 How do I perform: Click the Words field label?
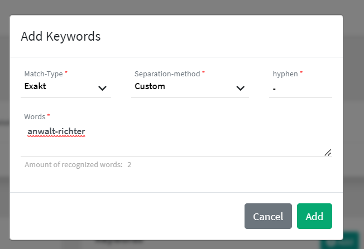point(35,116)
